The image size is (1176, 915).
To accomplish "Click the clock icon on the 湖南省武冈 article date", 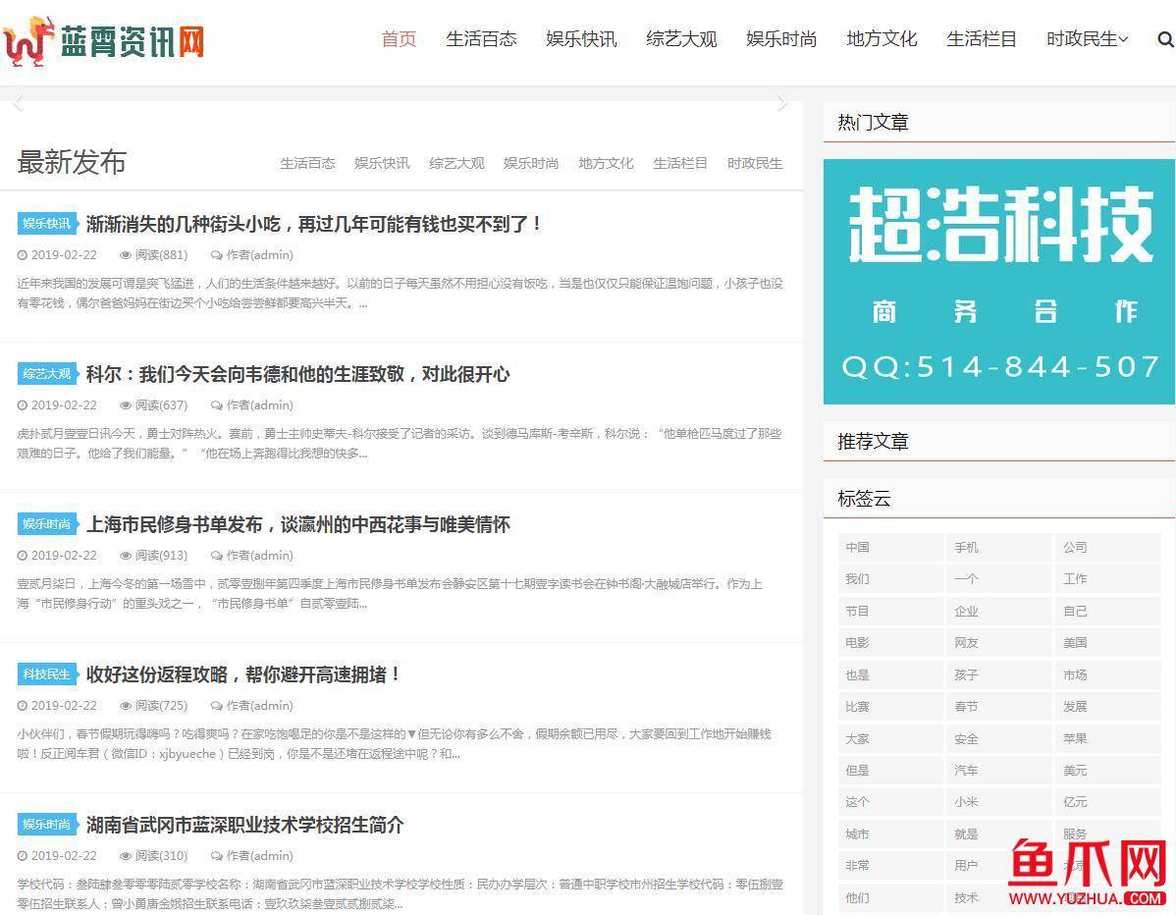I will point(22,855).
